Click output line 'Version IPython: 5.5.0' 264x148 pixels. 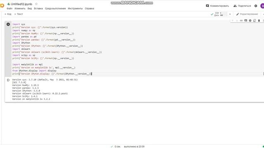pos(26,91)
